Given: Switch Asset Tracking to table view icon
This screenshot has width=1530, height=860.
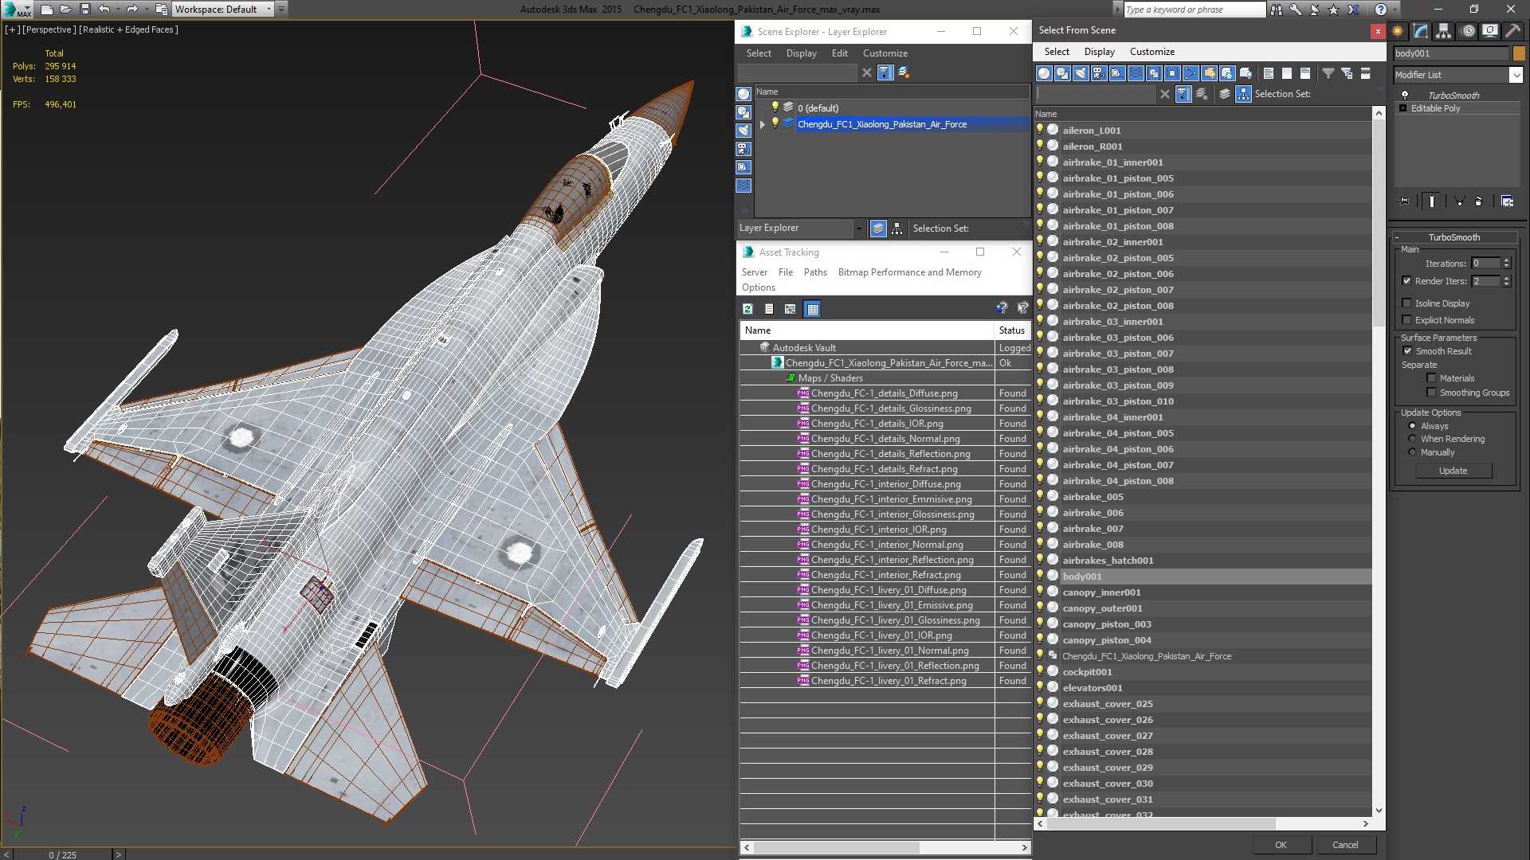Looking at the screenshot, I should pyautogui.click(x=812, y=309).
